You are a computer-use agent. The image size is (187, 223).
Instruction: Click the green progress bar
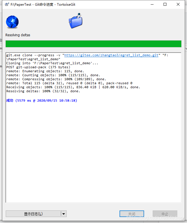(x=94, y=44)
